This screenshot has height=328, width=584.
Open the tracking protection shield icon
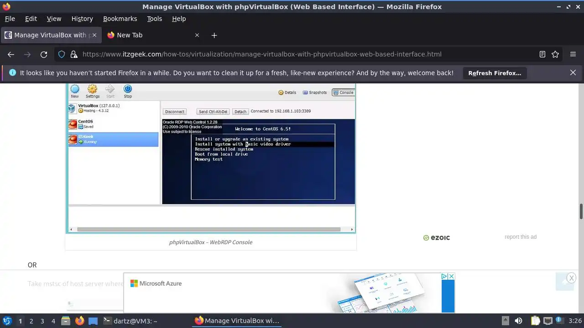click(62, 54)
